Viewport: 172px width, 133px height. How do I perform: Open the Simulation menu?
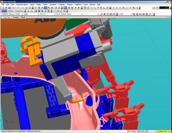53,4
